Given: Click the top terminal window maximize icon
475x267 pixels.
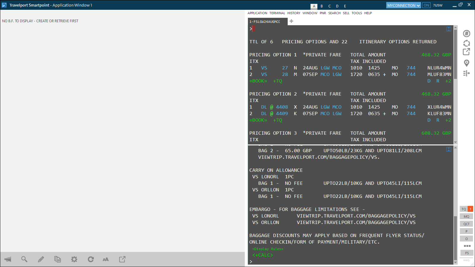Looking at the screenshot, I should point(449,29).
